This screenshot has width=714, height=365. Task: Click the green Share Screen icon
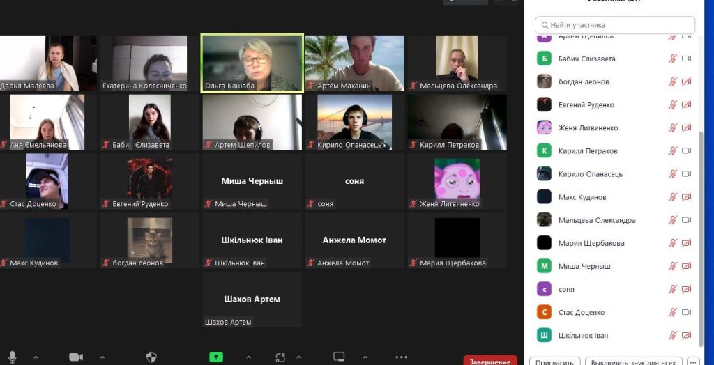pos(216,357)
